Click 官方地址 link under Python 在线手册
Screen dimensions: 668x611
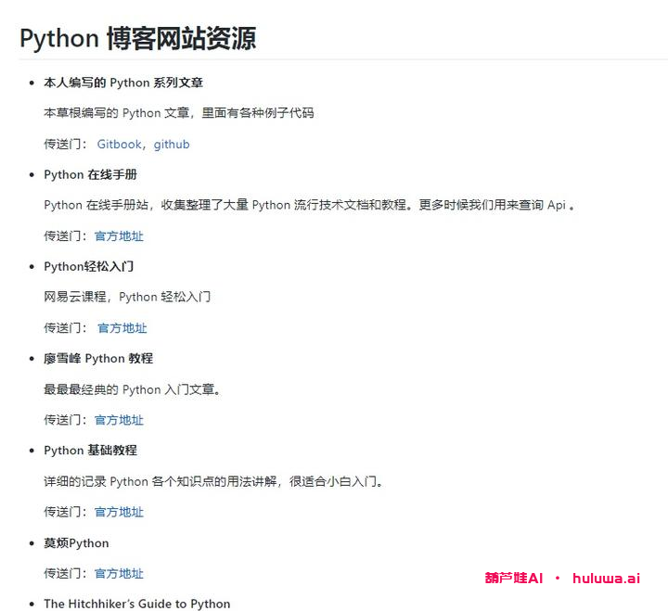[x=119, y=236]
